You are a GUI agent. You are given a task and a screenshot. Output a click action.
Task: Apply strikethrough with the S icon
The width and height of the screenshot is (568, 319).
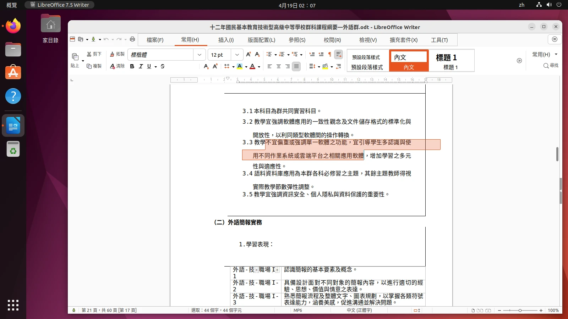pyautogui.click(x=163, y=66)
